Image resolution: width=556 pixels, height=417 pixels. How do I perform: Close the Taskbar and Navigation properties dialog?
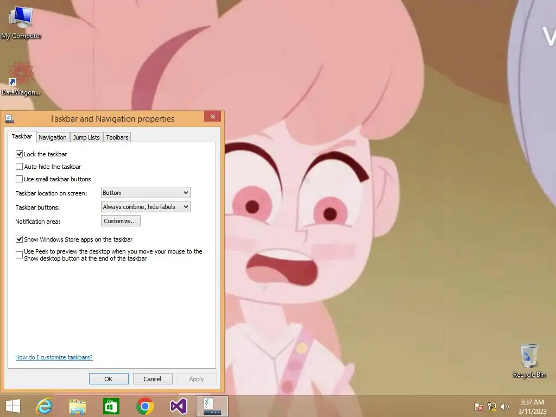[x=212, y=116]
